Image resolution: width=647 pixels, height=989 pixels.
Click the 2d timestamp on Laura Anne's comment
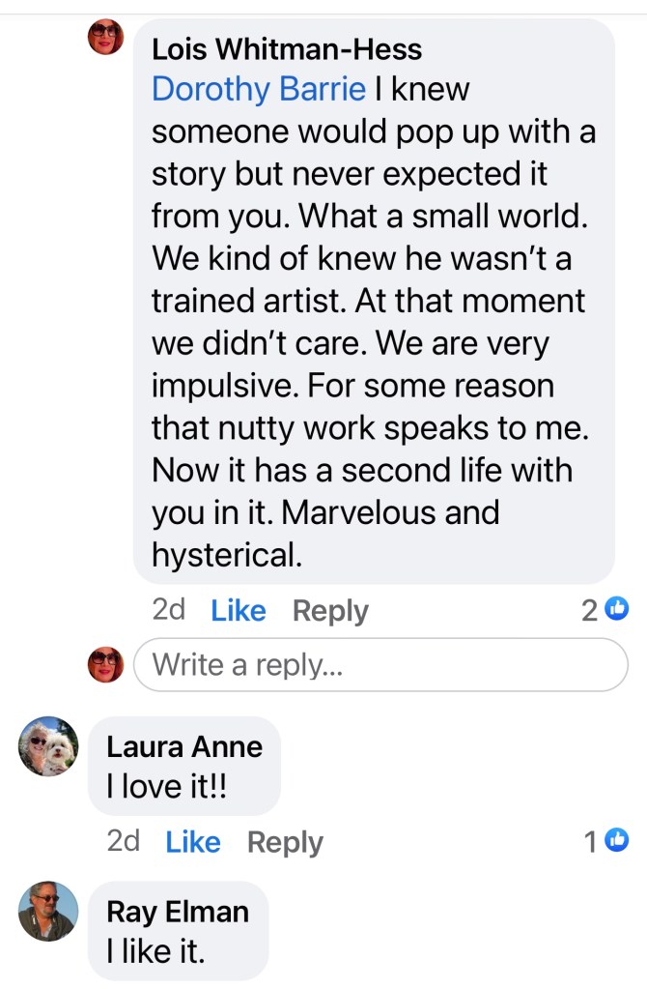point(124,842)
